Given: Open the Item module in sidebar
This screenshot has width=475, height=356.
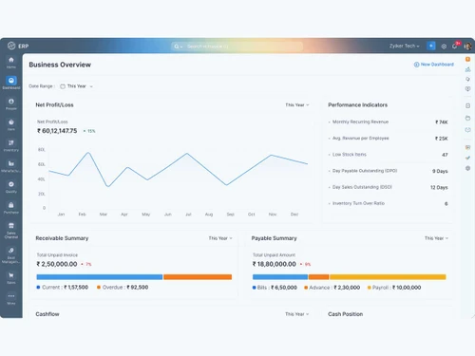Looking at the screenshot, I should coord(11,124).
